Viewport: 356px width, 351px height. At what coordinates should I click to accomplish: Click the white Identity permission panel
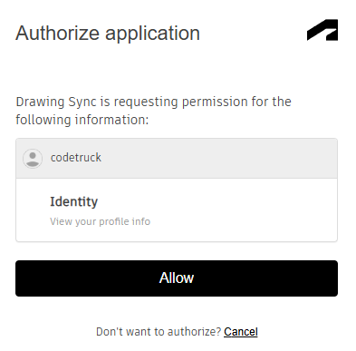coord(177,210)
